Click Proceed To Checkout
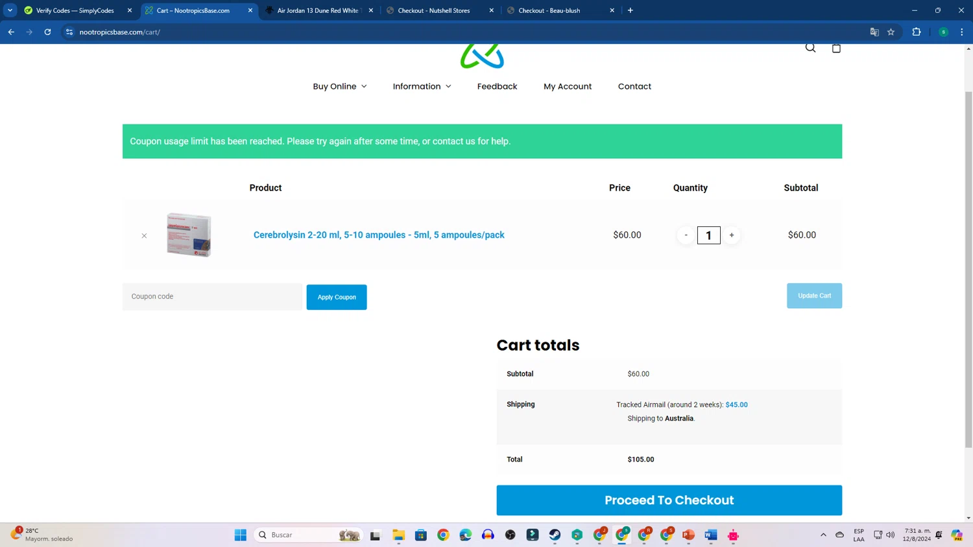 [x=669, y=500]
